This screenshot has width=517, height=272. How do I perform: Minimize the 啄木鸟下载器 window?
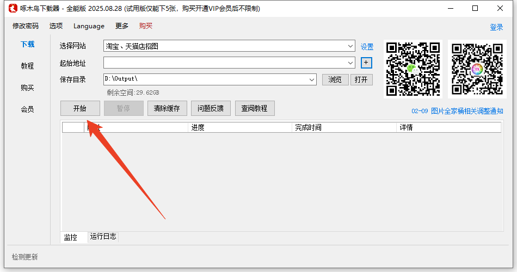451,8
